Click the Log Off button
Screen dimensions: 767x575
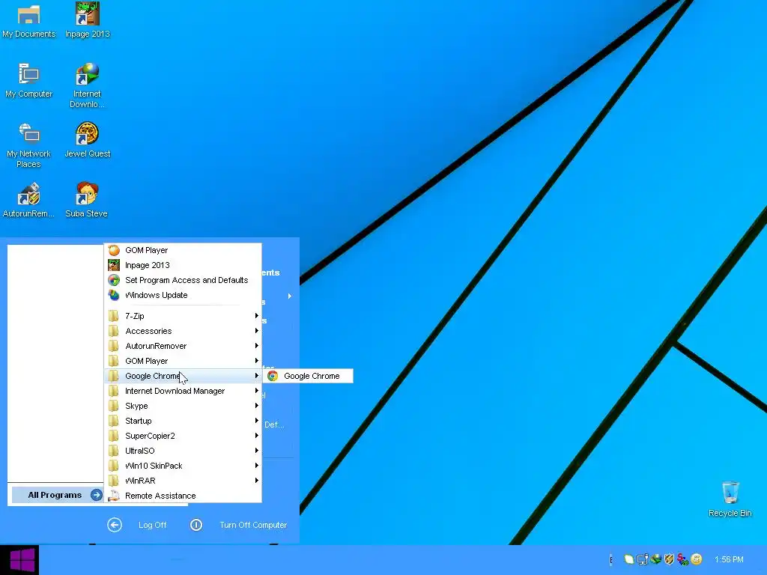[137, 525]
